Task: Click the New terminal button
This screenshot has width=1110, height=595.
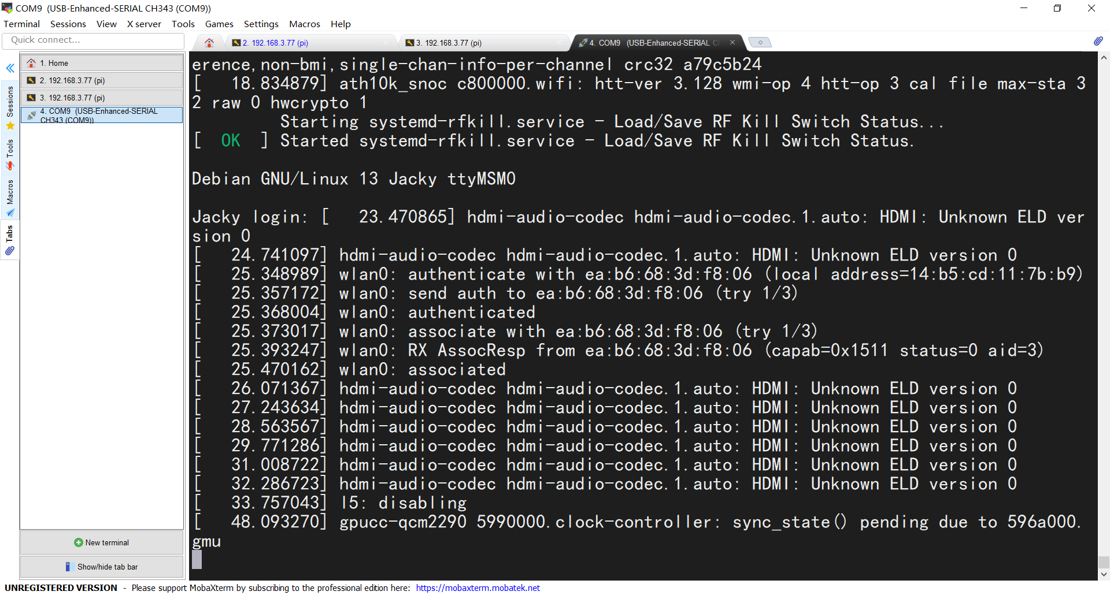Action: coord(102,542)
